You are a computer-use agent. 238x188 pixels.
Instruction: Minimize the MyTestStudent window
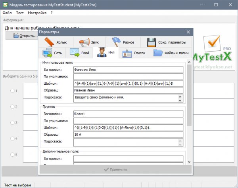click(x=202, y=5)
